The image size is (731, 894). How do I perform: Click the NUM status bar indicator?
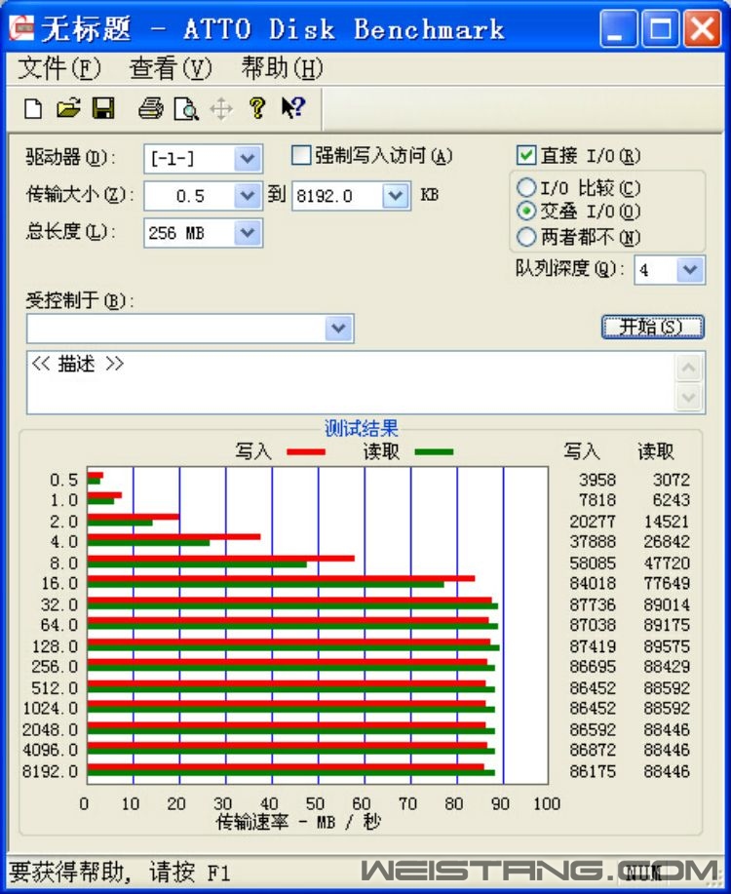[643, 873]
